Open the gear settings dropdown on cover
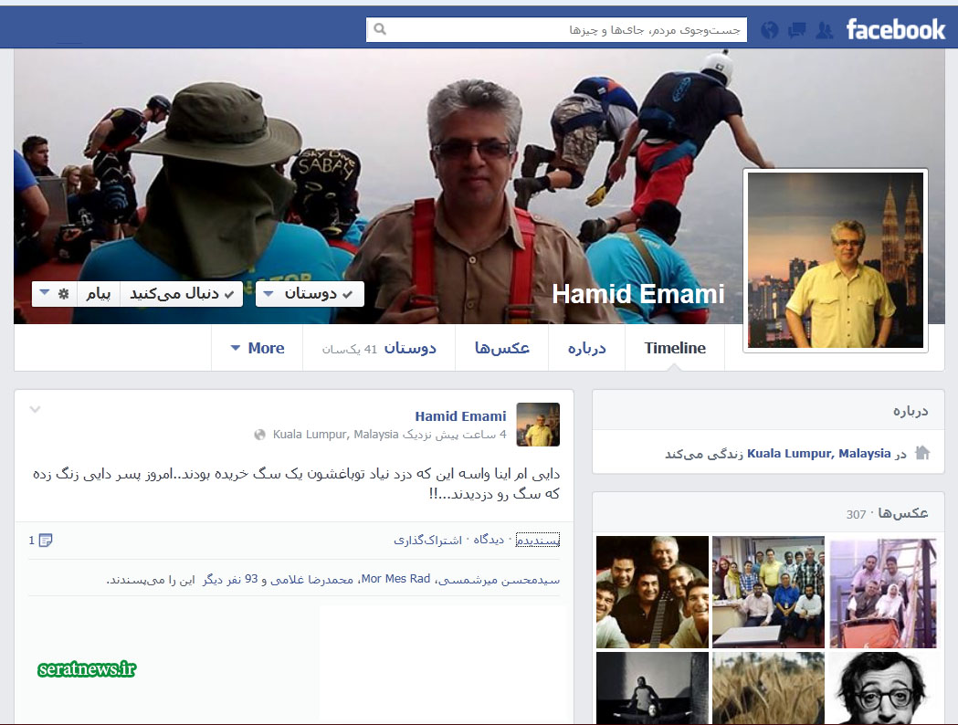The height and width of the screenshot is (725, 958). coord(54,294)
